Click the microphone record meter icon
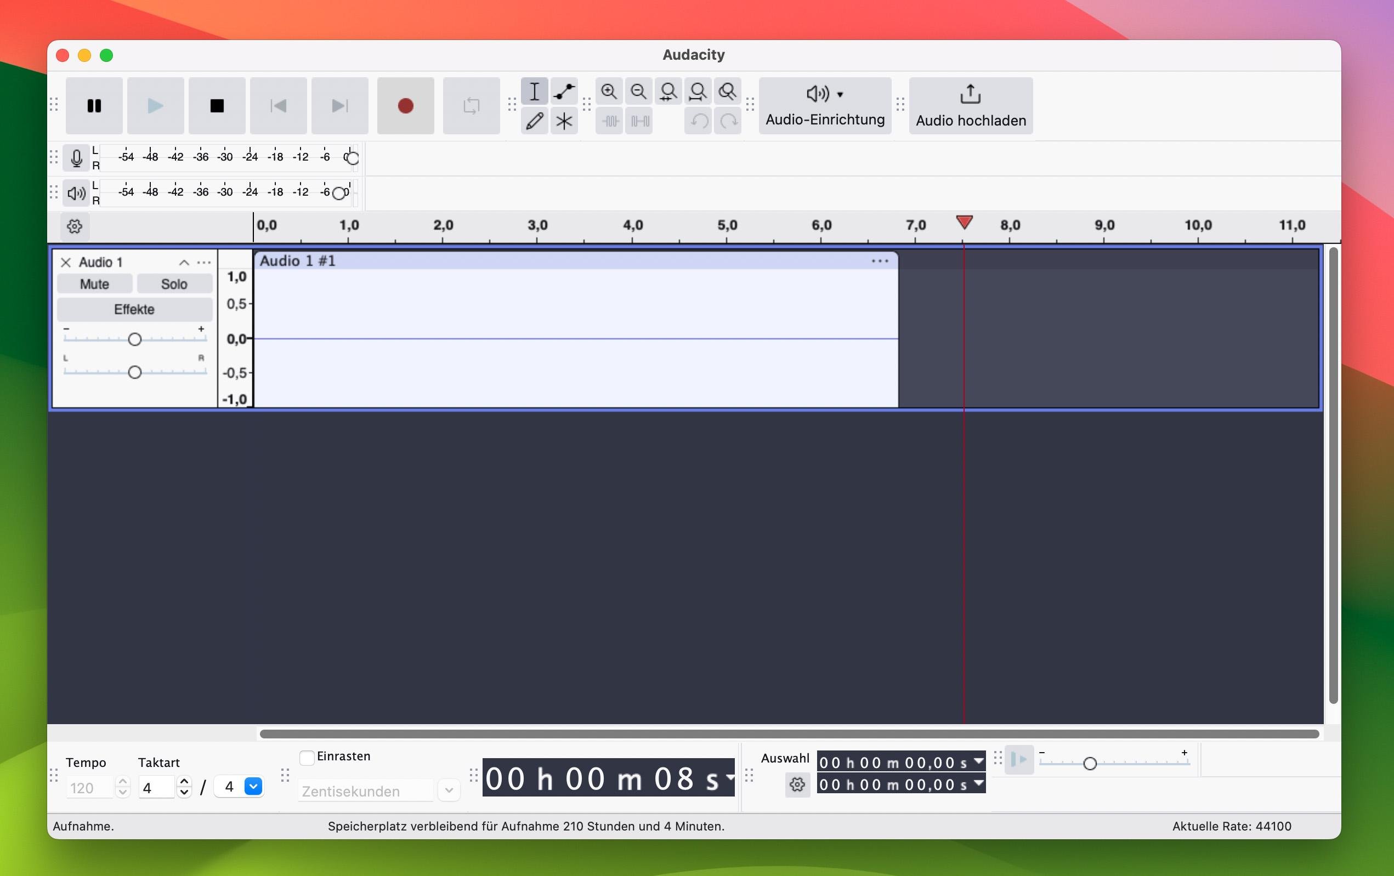Image resolution: width=1394 pixels, height=876 pixels. pyautogui.click(x=76, y=158)
